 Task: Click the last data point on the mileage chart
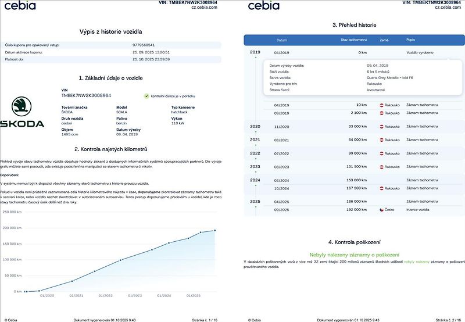click(214, 230)
